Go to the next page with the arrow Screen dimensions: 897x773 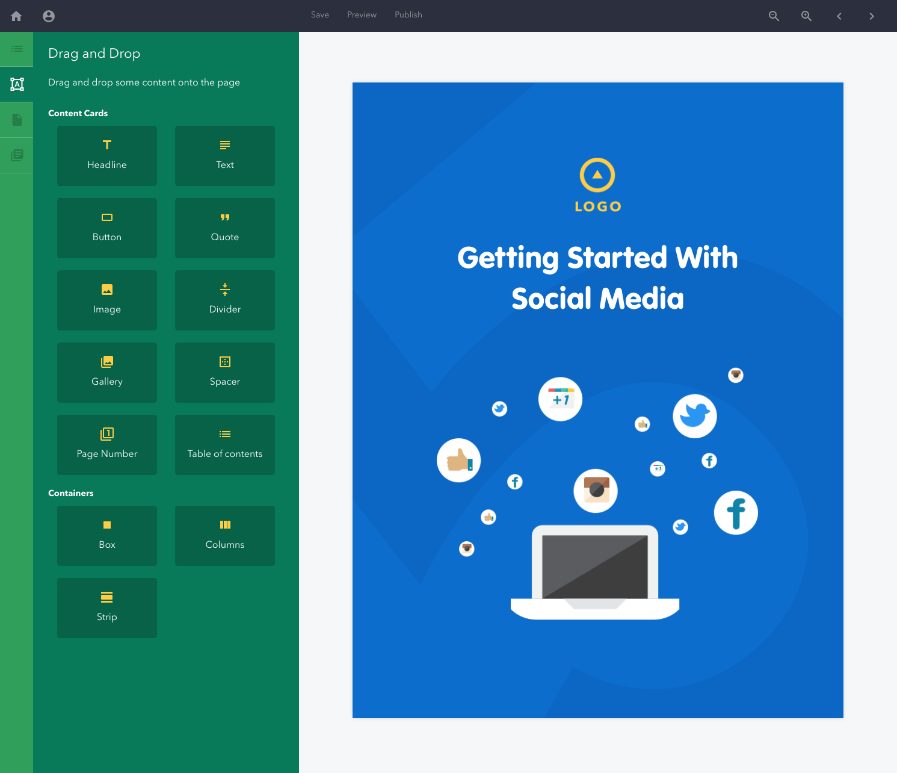[x=871, y=16]
